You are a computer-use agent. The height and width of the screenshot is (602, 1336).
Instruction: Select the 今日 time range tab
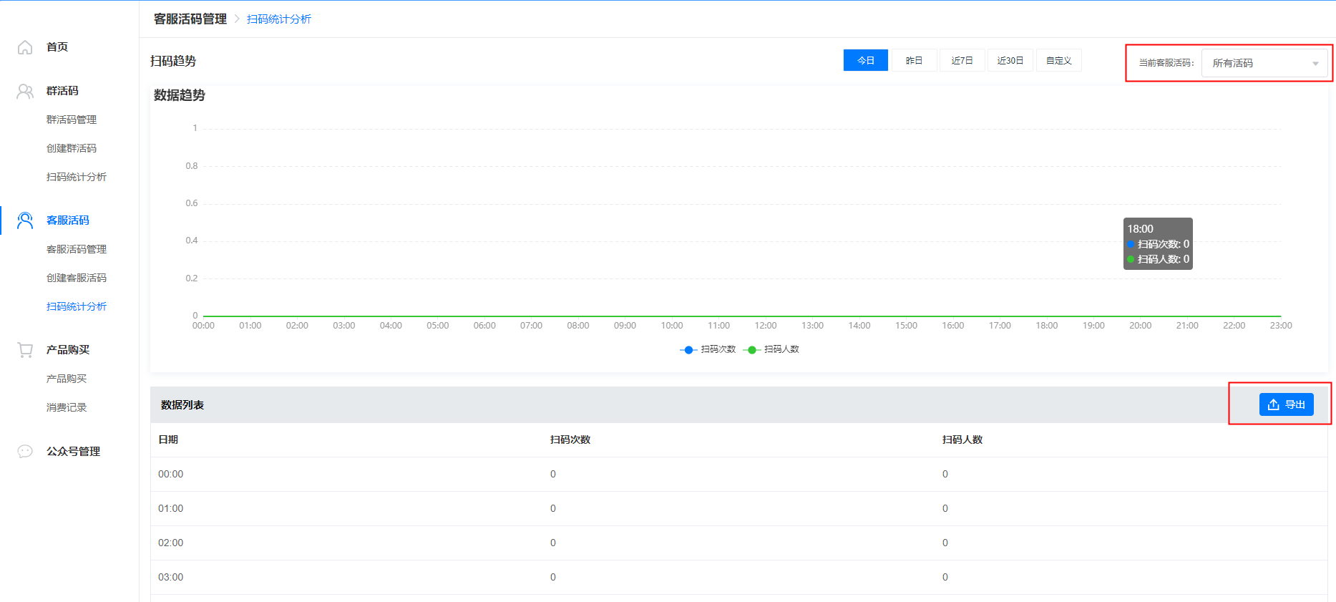point(866,60)
